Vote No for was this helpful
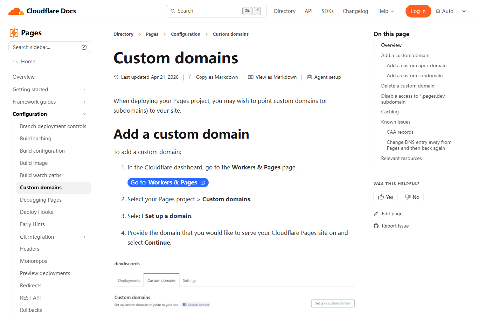 [412, 197]
